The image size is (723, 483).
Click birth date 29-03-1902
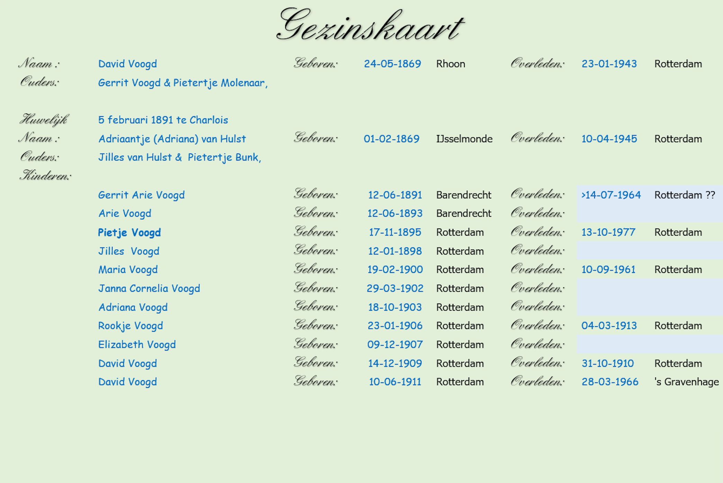click(x=395, y=288)
